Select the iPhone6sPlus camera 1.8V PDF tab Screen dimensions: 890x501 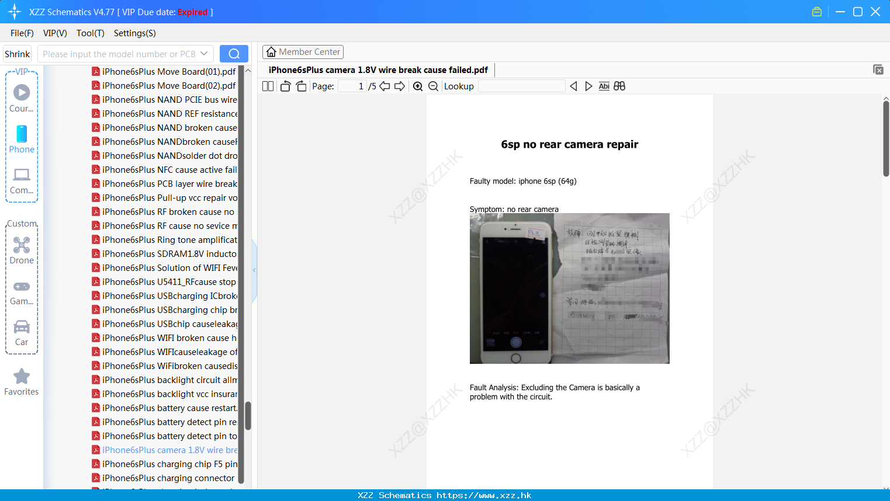coord(378,70)
